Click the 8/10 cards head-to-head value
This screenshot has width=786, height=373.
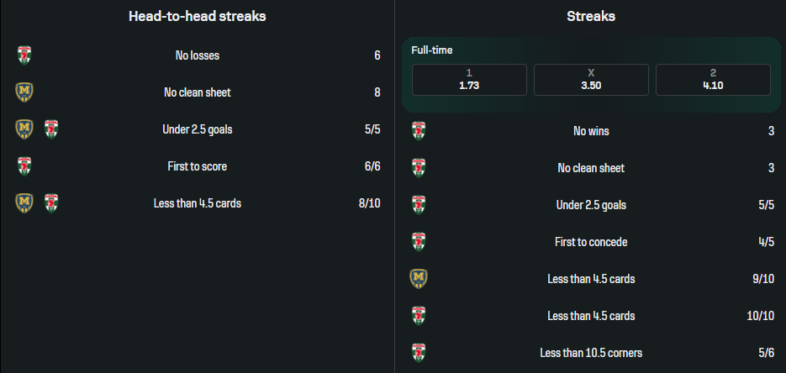(369, 202)
